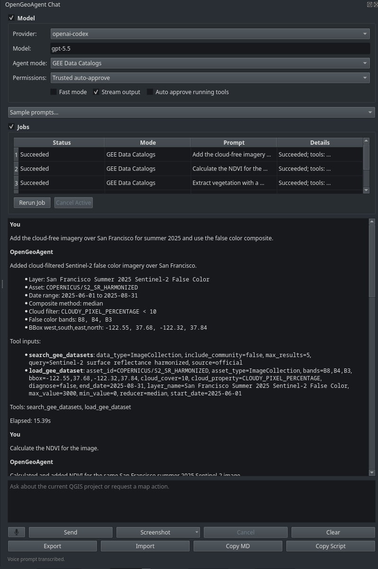Click the chat history scroll down arrow
The width and height of the screenshot is (378, 569).
(x=372, y=473)
